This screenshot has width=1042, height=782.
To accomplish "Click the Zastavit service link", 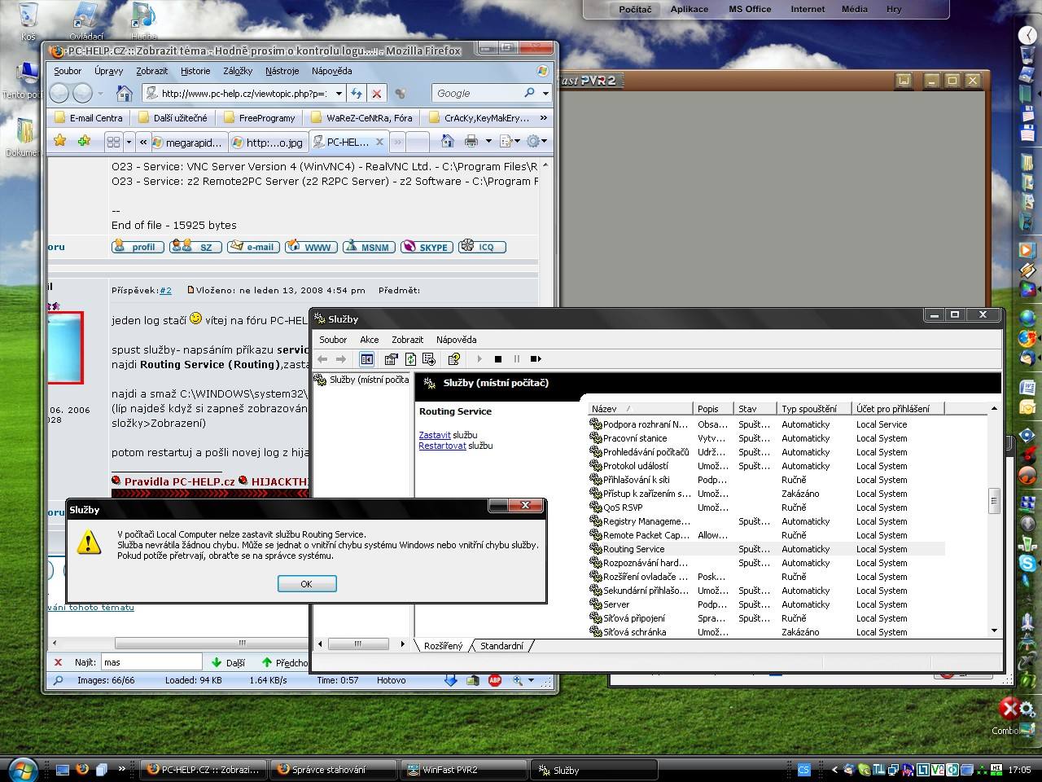I will coord(434,435).
